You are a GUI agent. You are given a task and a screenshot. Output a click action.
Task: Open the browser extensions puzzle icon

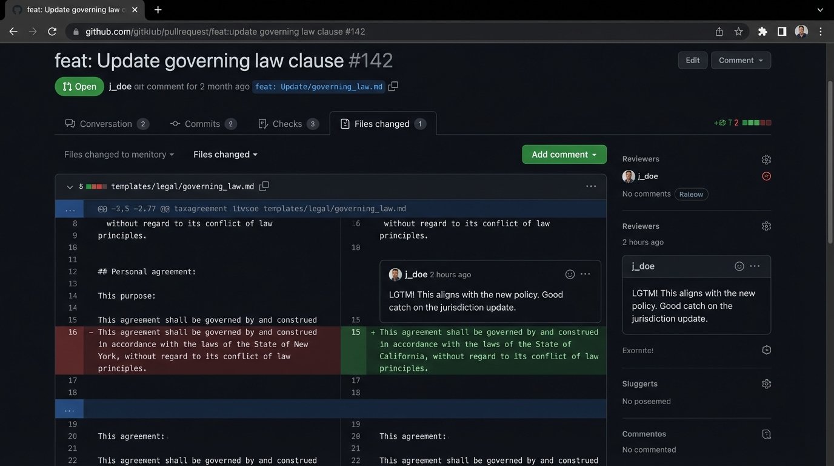tap(762, 32)
